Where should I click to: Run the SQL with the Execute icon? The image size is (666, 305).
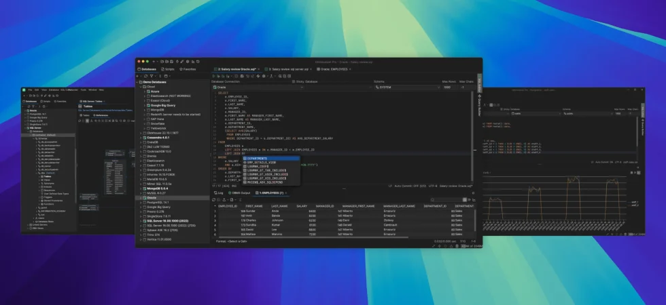tap(213, 76)
